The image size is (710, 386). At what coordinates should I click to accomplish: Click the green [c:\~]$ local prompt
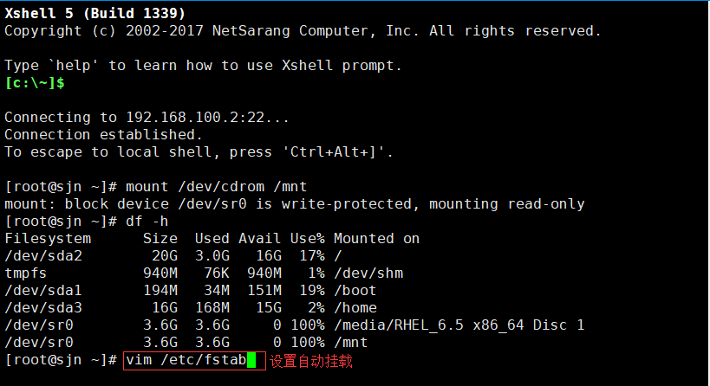(35, 83)
